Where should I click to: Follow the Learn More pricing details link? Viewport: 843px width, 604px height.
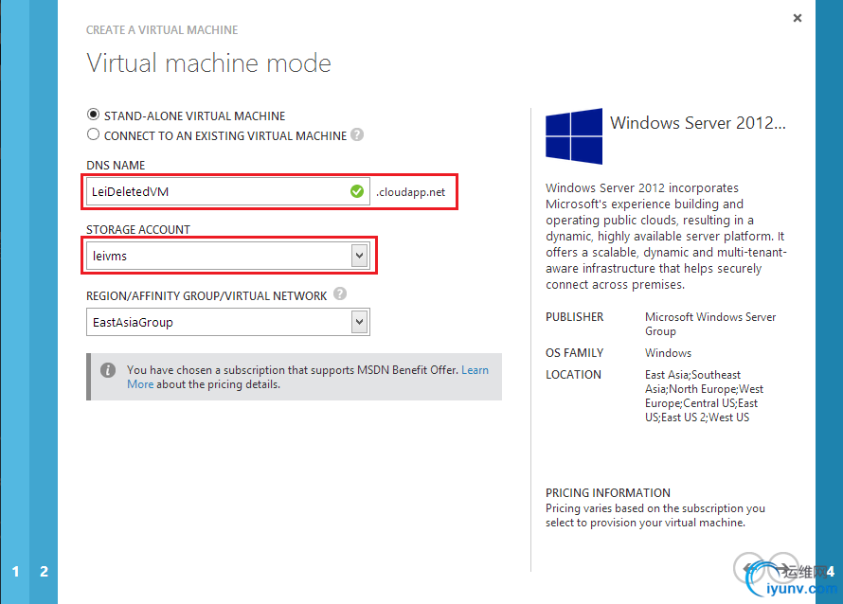click(x=475, y=370)
